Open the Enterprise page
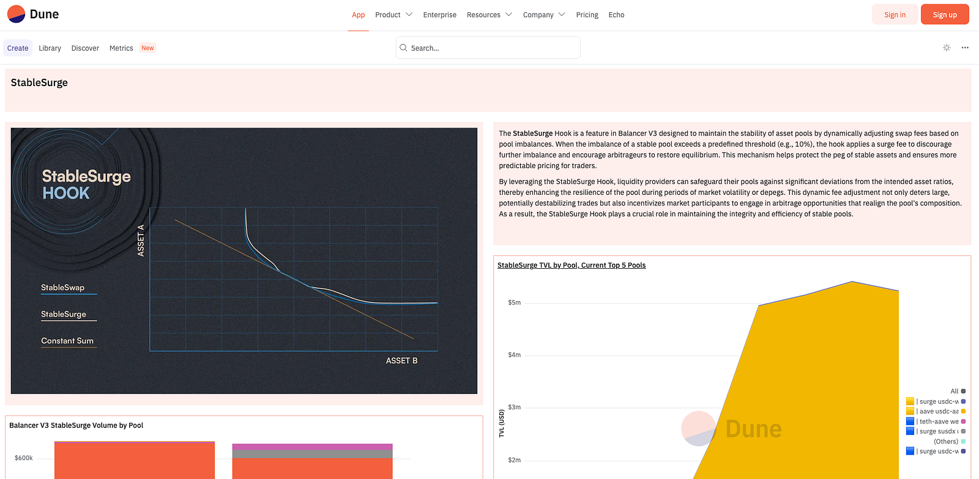 [x=440, y=15]
